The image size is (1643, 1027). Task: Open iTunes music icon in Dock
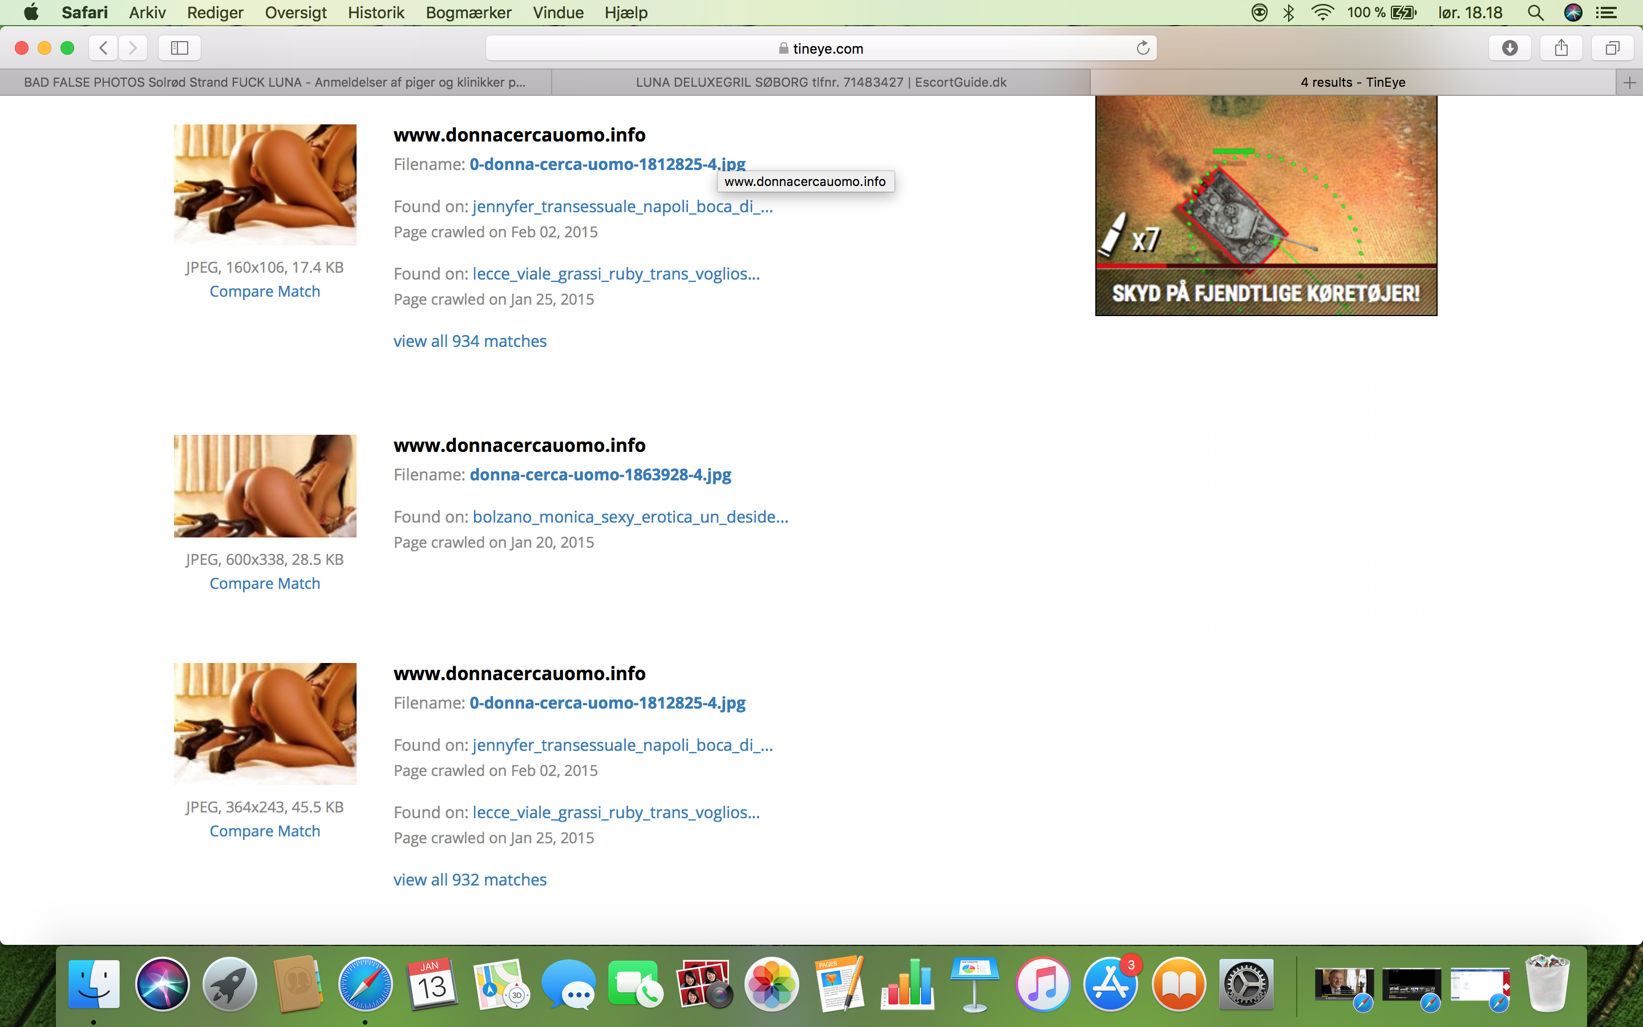1043,984
